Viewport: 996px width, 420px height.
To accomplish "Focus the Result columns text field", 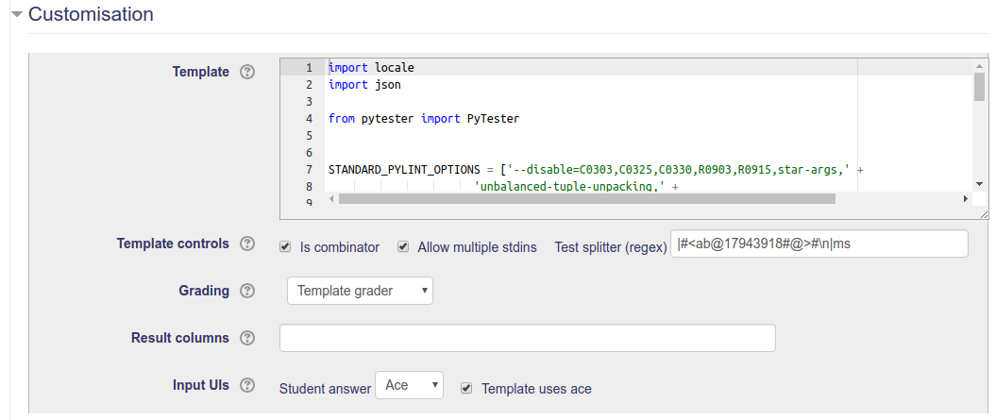I will point(527,337).
